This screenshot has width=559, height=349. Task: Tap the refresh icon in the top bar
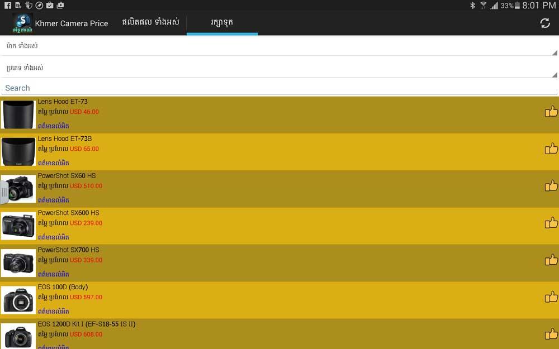click(x=544, y=23)
